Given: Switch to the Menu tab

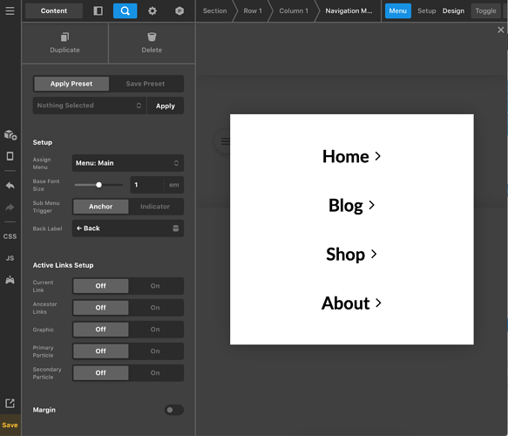Looking at the screenshot, I should pyautogui.click(x=398, y=10).
